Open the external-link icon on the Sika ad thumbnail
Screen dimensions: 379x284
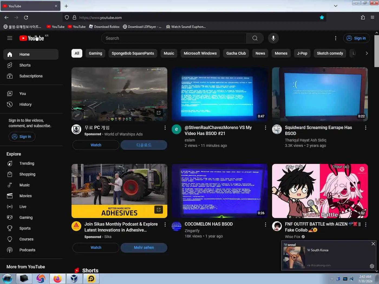[x=159, y=209]
